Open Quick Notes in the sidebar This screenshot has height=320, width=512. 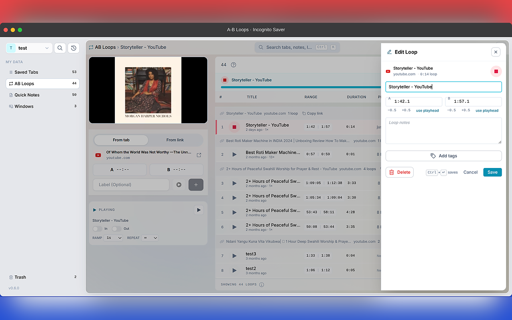(x=42, y=95)
